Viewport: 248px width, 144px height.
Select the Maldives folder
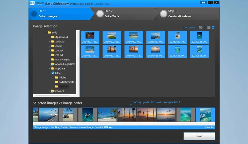[x=62, y=87]
